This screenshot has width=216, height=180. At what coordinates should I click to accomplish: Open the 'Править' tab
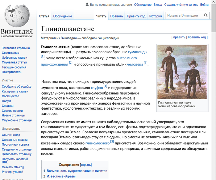point(117,16)
